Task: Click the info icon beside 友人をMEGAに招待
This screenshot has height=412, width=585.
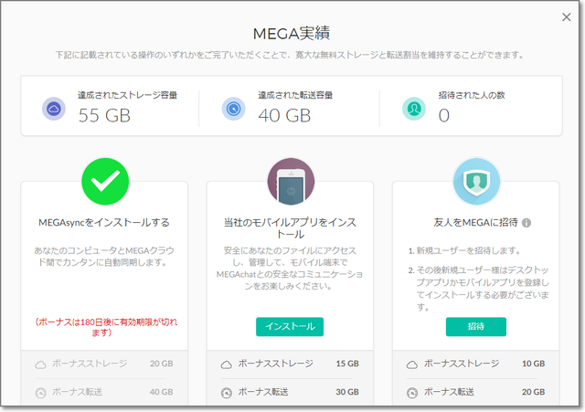Action: [x=526, y=222]
